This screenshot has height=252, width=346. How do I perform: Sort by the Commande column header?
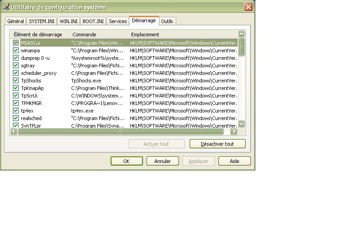coord(98,35)
